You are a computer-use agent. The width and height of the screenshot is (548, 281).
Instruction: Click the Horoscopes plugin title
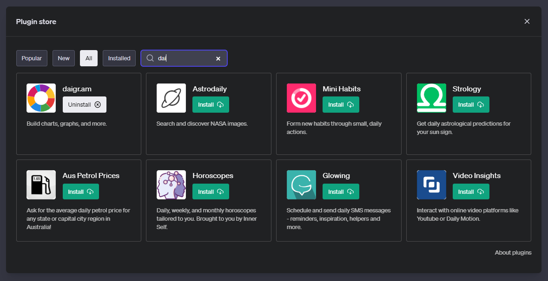[213, 176]
